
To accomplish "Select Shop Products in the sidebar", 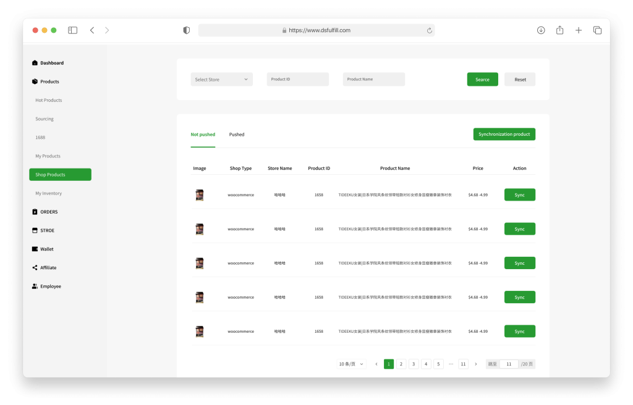I will point(60,175).
